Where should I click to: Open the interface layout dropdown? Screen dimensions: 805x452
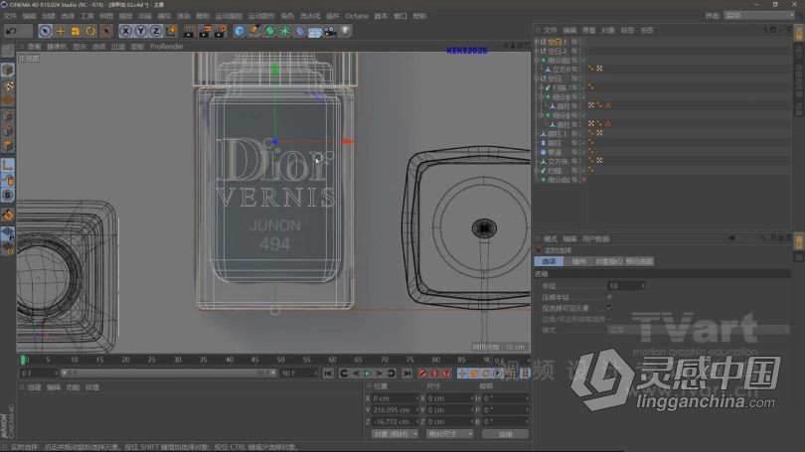click(x=759, y=15)
